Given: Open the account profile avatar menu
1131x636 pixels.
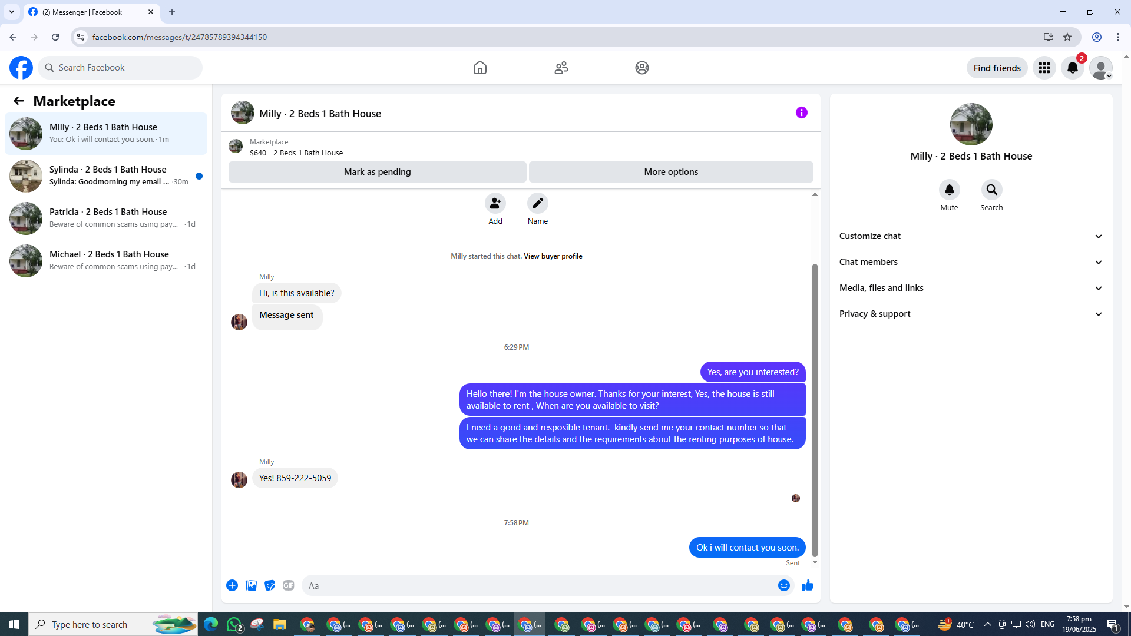Looking at the screenshot, I should pos(1101,68).
